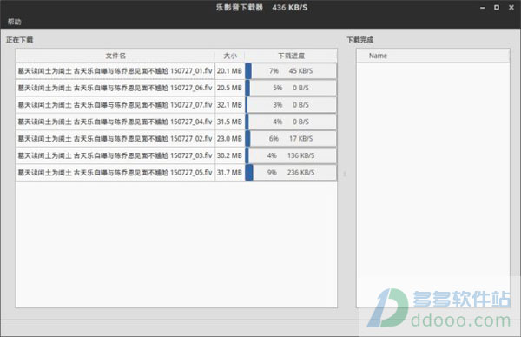
Task: Sort by the 大小 column header
Action: click(x=230, y=56)
